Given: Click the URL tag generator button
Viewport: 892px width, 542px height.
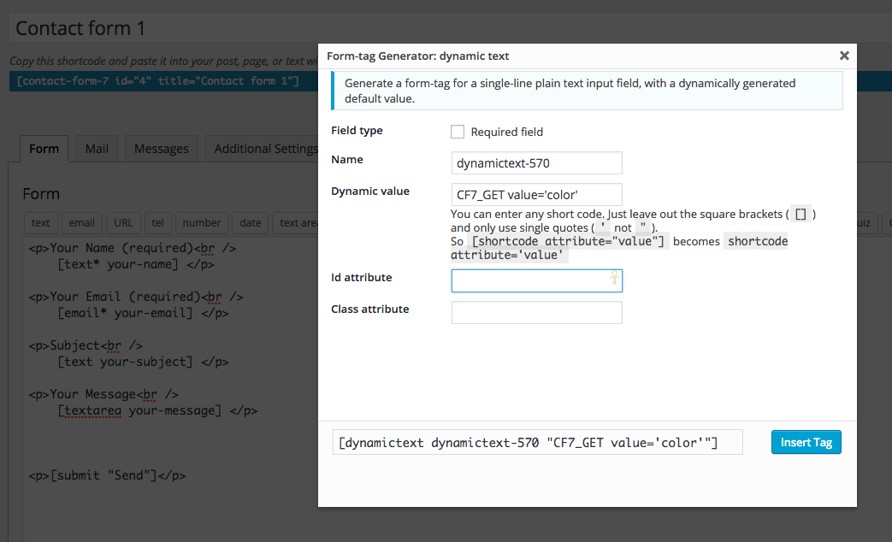Looking at the screenshot, I should point(123,223).
